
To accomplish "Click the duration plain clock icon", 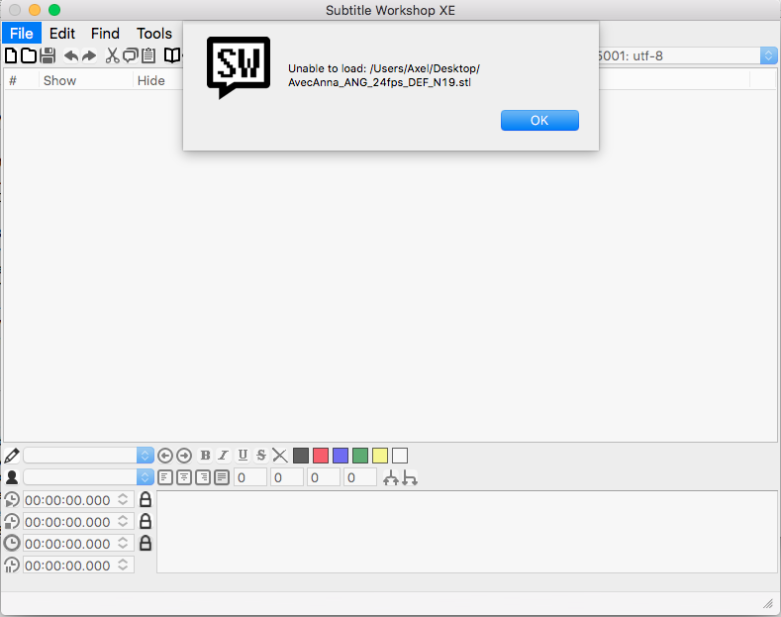I will pos(12,544).
